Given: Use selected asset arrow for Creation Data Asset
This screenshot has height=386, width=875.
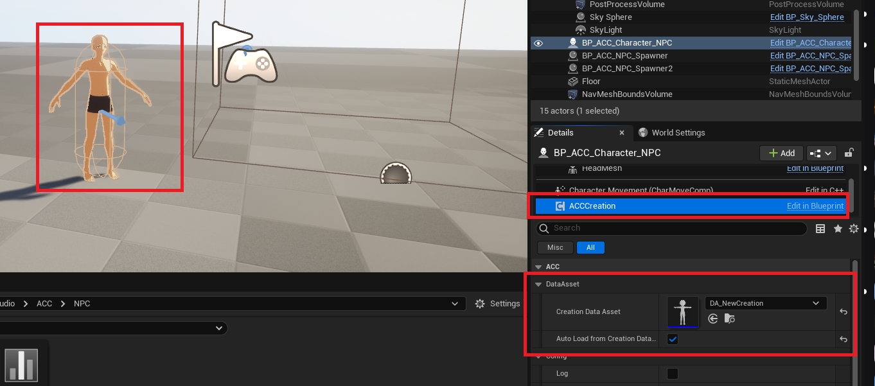Looking at the screenshot, I should [713, 319].
